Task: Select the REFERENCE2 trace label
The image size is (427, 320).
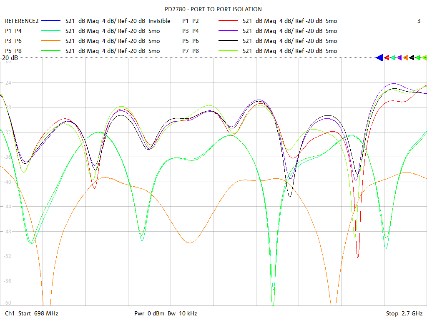Action: pyautogui.click(x=22, y=21)
